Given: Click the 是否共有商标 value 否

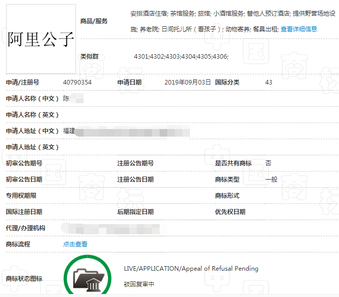Looking at the screenshot, I should 268,163.
